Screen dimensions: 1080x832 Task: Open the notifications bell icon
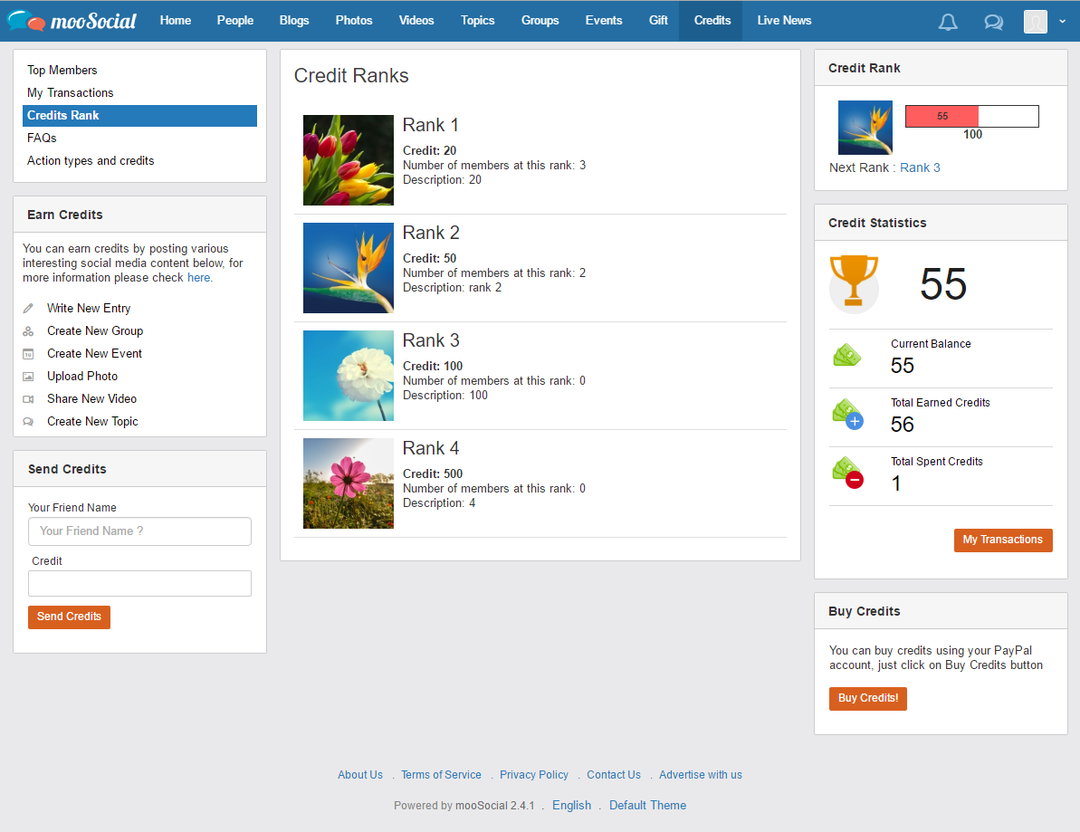948,22
